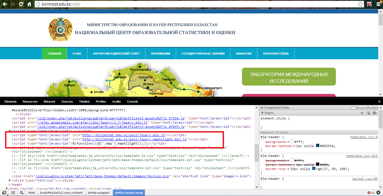Click Астана city on the map

pos(148,84)
